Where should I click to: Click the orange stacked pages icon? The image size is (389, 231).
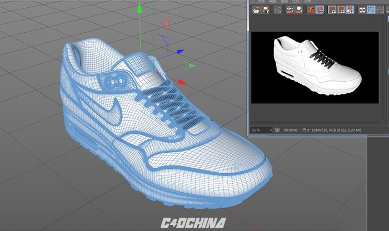coord(311,9)
